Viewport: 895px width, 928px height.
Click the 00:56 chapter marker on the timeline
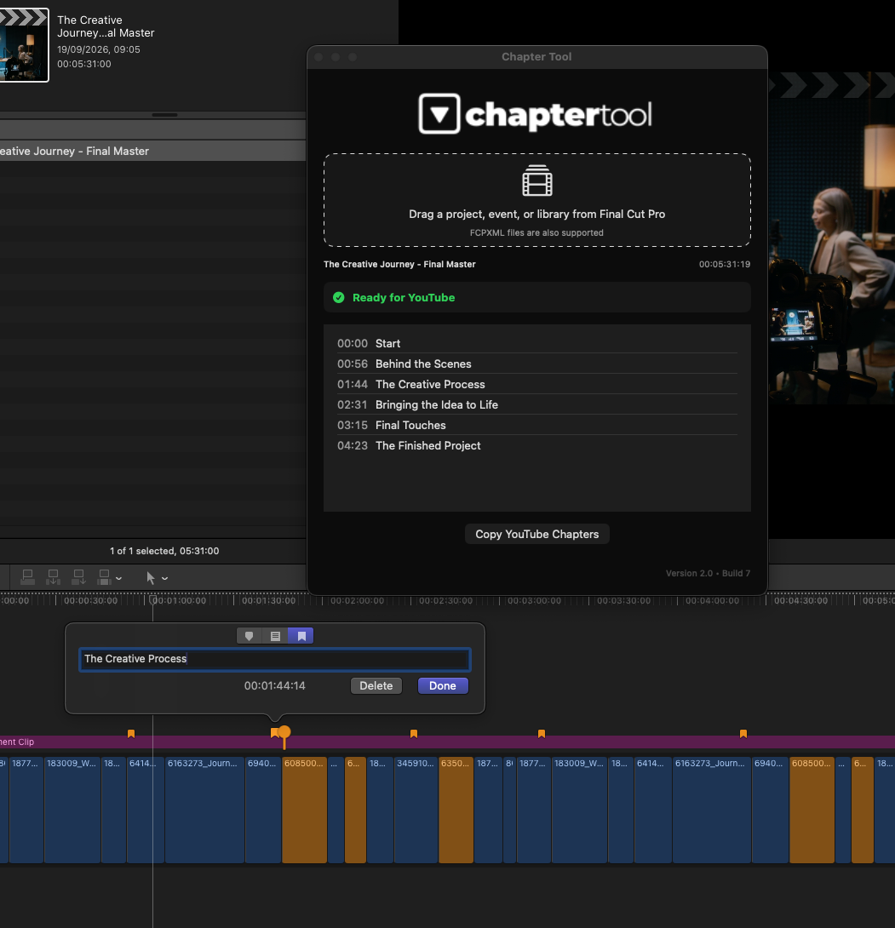point(131,734)
